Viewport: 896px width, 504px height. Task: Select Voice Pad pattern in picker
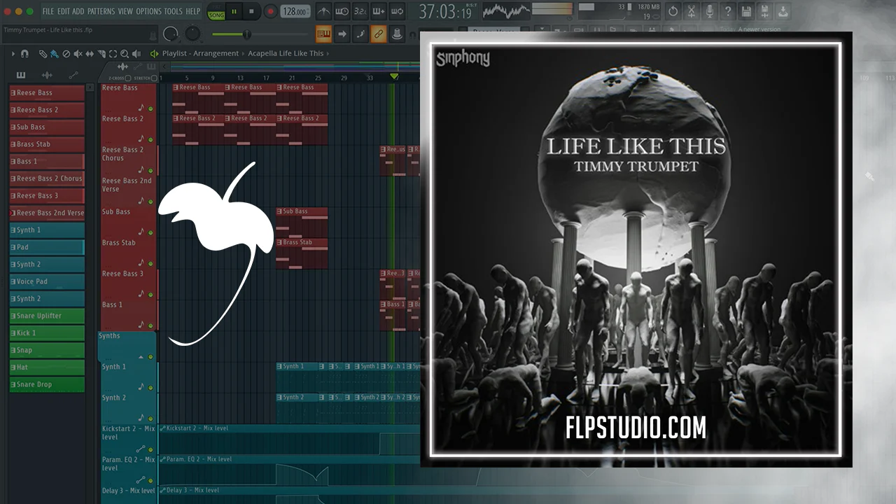tap(47, 281)
